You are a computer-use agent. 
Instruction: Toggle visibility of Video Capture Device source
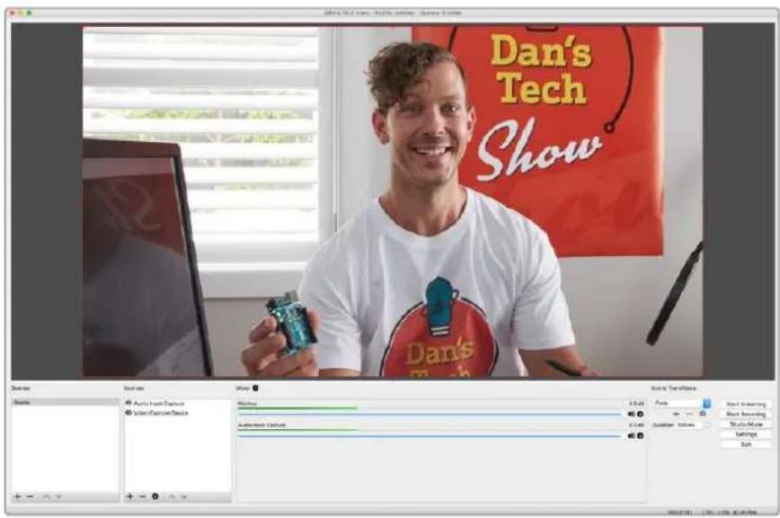pyautogui.click(x=129, y=413)
